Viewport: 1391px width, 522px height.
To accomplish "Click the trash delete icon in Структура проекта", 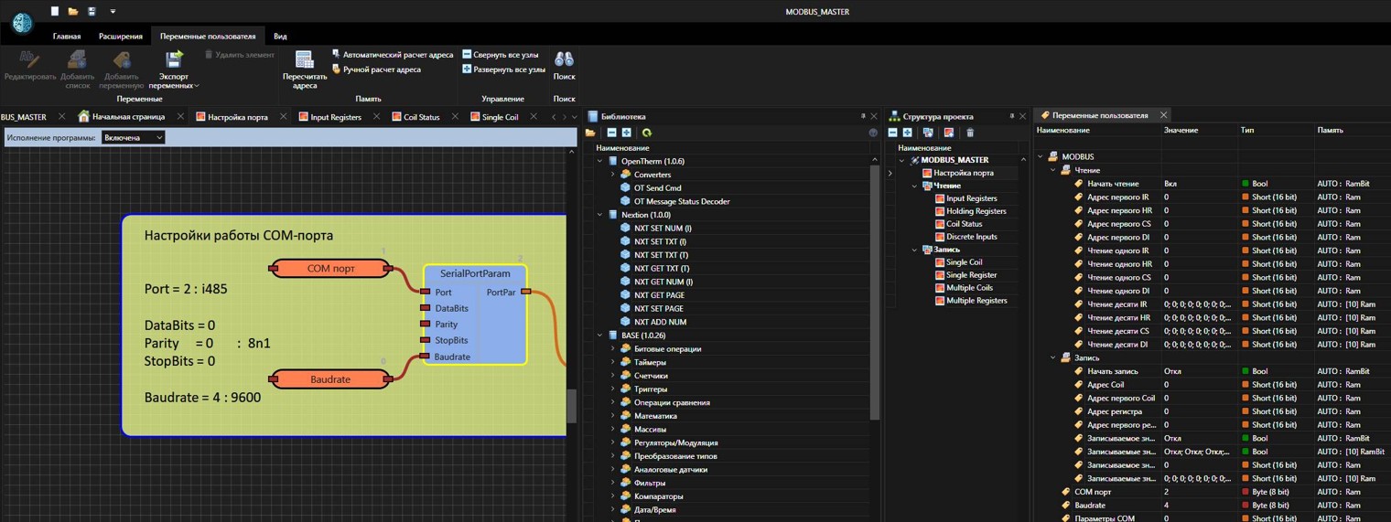I will pos(970,133).
